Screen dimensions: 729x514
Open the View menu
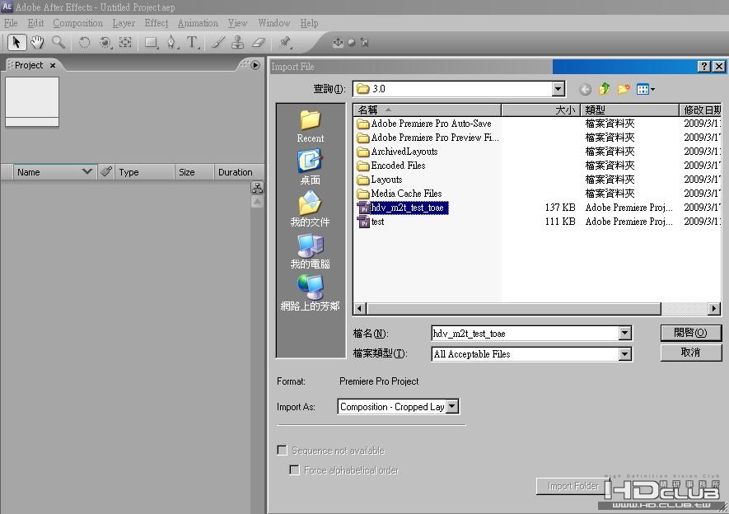tap(237, 23)
